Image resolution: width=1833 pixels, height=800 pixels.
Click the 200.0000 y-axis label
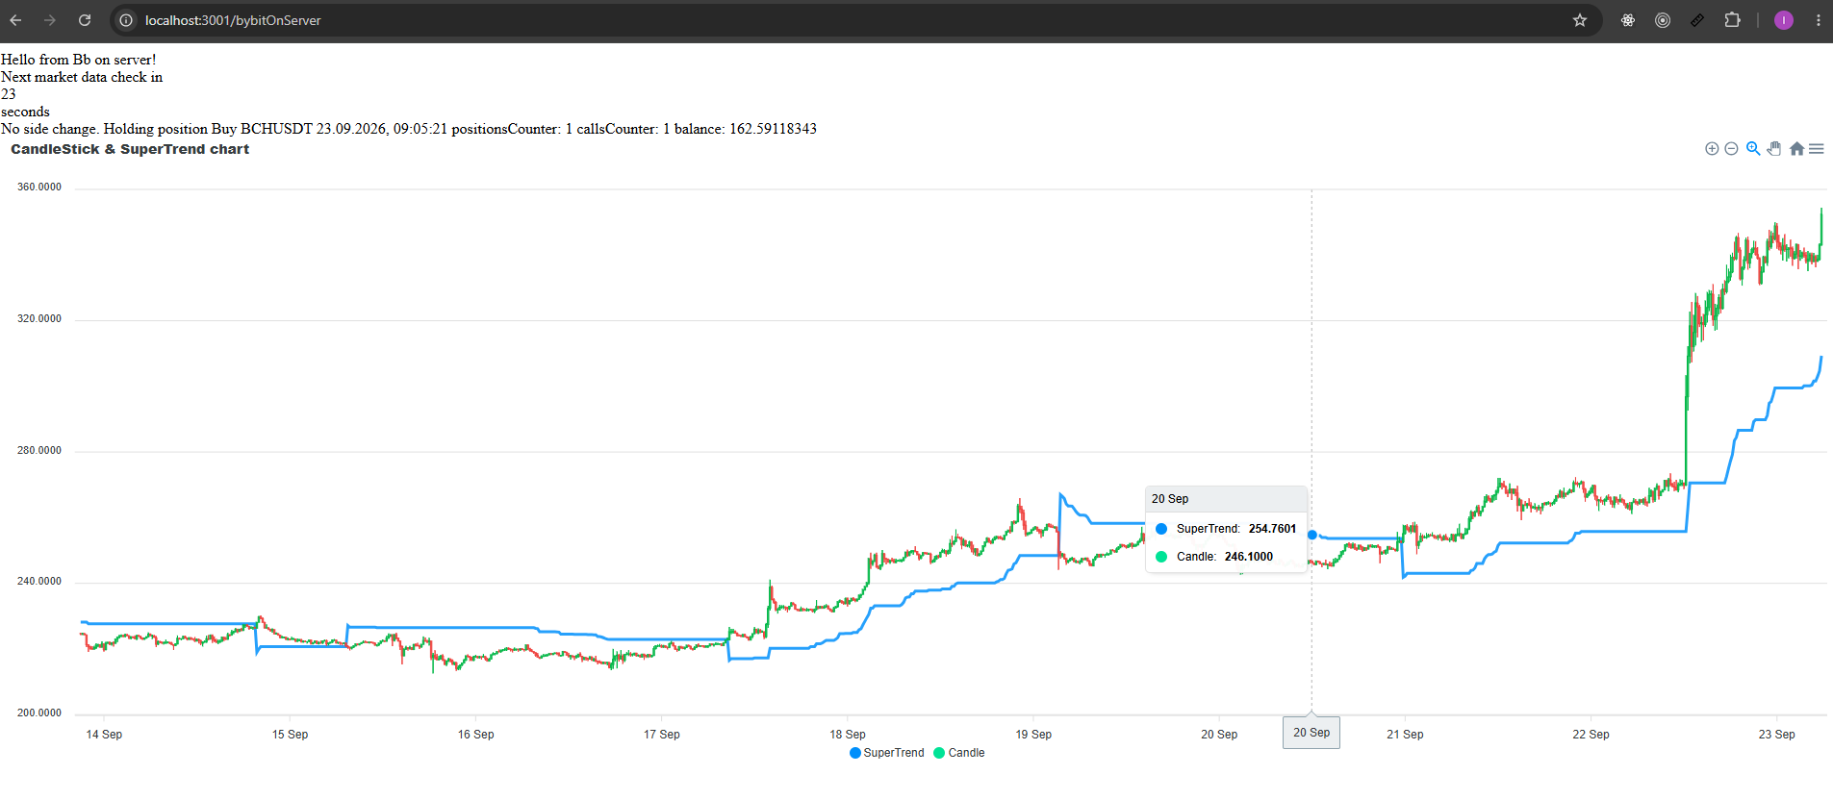click(39, 713)
